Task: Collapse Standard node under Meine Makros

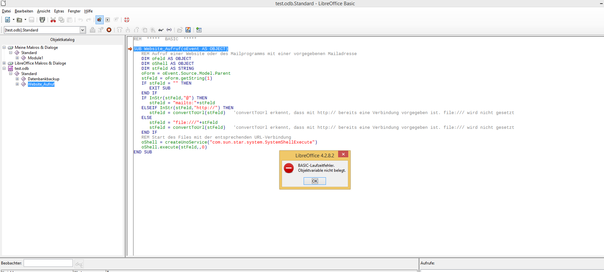Action: click(x=11, y=53)
